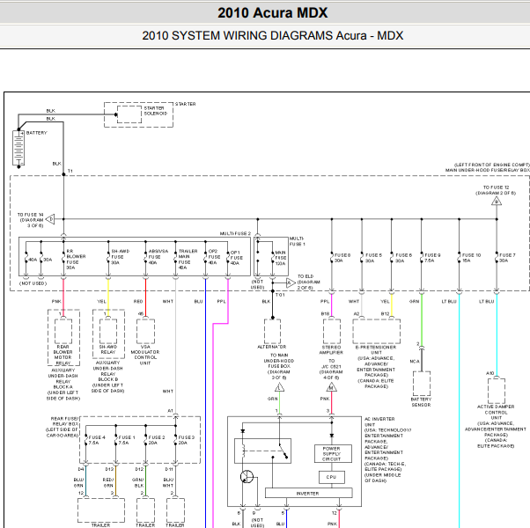The image size is (530, 528).
Task: Click the MULTI-FUSE 1 label
Action: coord(297,241)
